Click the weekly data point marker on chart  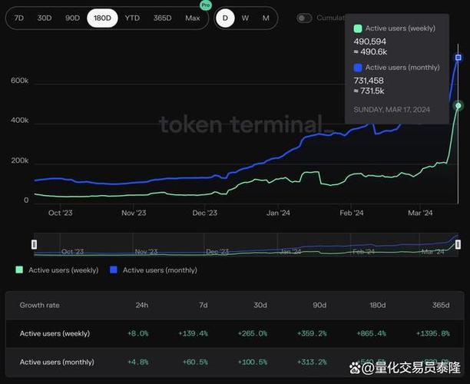point(458,105)
